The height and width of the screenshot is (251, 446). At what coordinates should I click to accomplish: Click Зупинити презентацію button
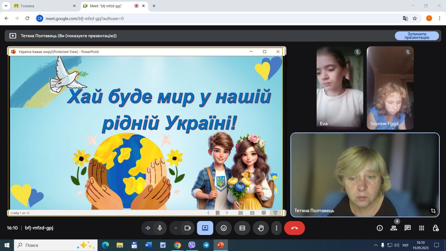(416, 36)
